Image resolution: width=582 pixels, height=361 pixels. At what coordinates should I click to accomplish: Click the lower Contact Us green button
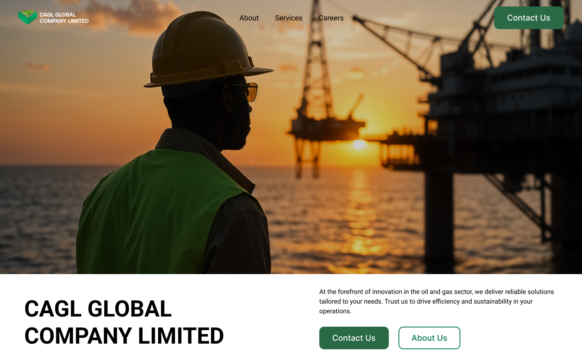coord(354,338)
